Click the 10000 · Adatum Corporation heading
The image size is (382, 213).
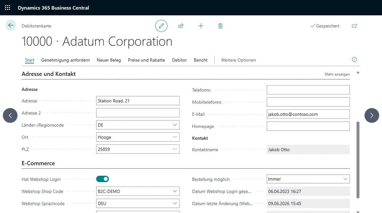pos(97,42)
